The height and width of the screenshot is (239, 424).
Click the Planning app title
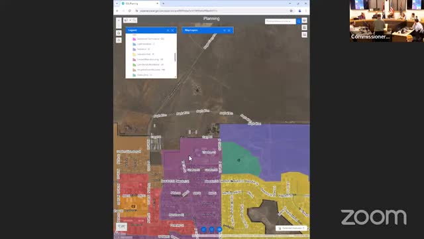click(x=211, y=19)
